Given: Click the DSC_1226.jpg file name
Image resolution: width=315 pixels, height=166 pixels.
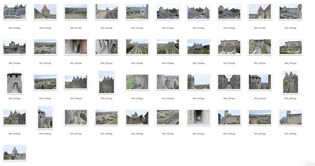Looking at the screenshot, I should (x=137, y=63).
